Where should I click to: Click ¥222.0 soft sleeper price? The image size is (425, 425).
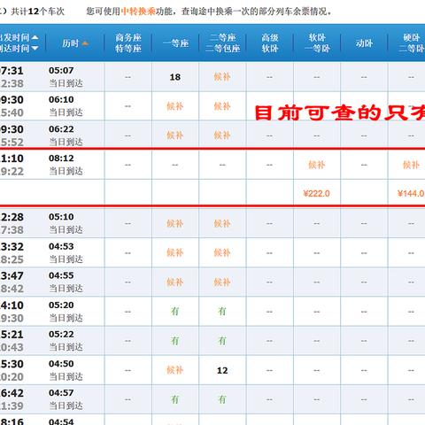316,193
